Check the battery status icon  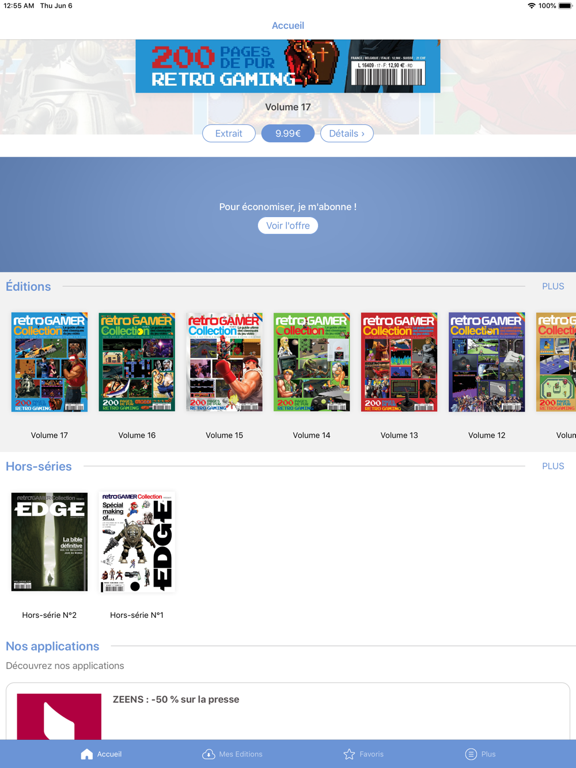[565, 6]
